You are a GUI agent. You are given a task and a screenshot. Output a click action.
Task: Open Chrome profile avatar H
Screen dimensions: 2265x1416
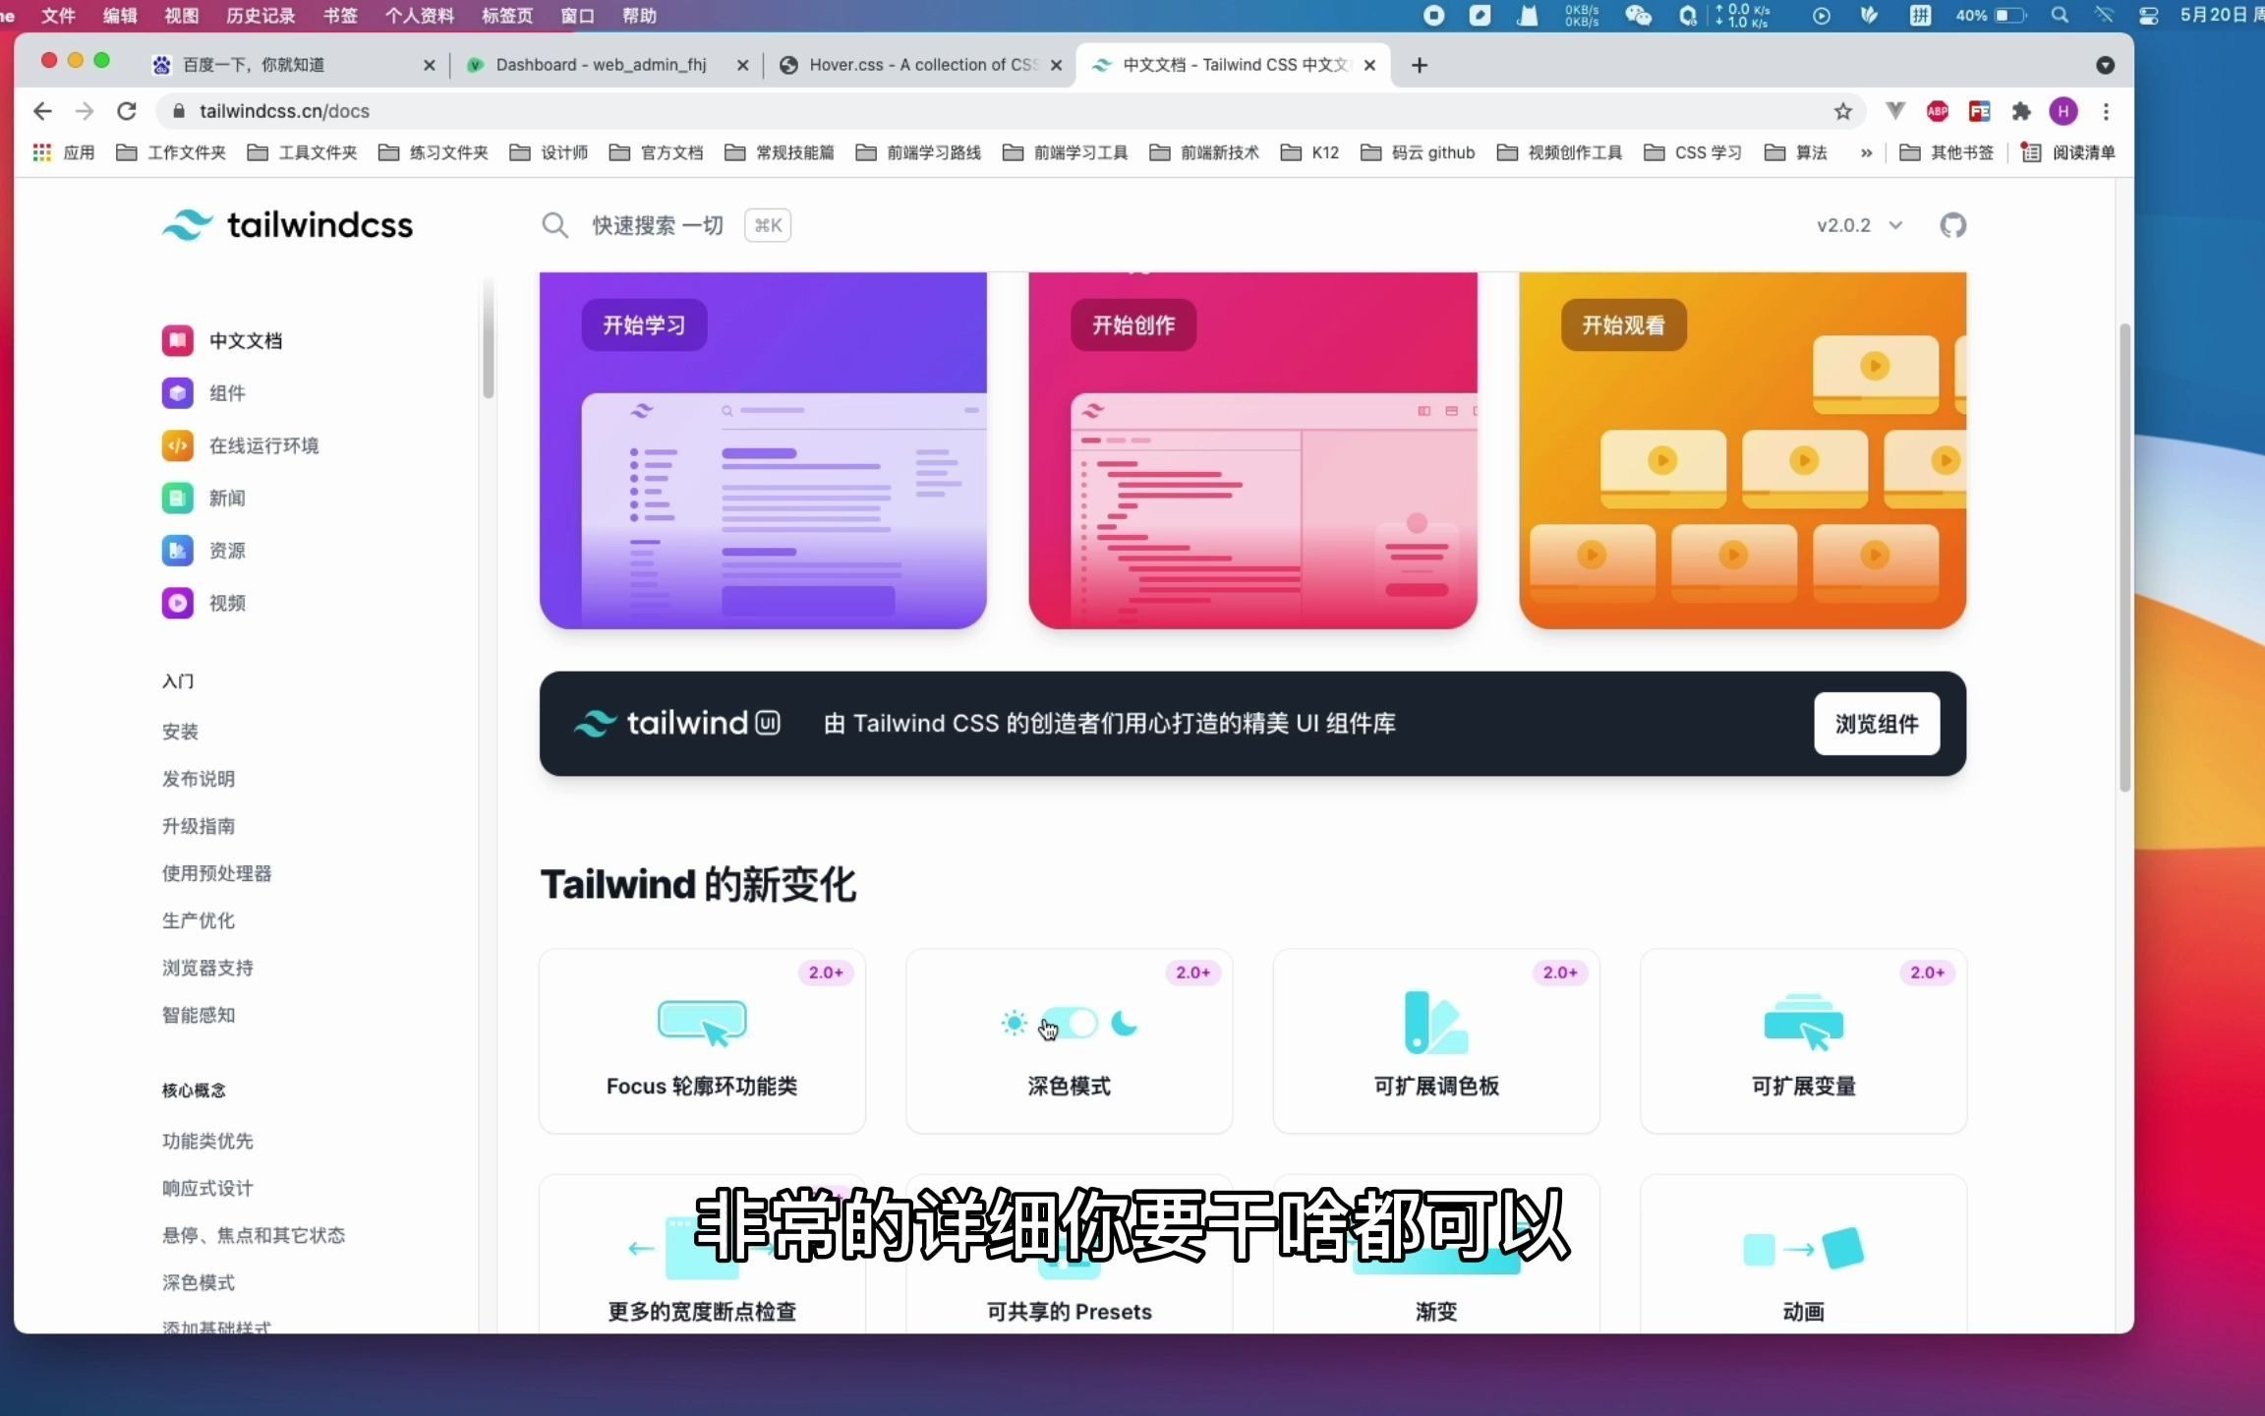[x=2063, y=111]
